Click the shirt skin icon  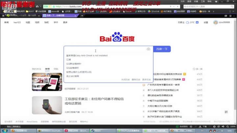click(x=216, y=2)
